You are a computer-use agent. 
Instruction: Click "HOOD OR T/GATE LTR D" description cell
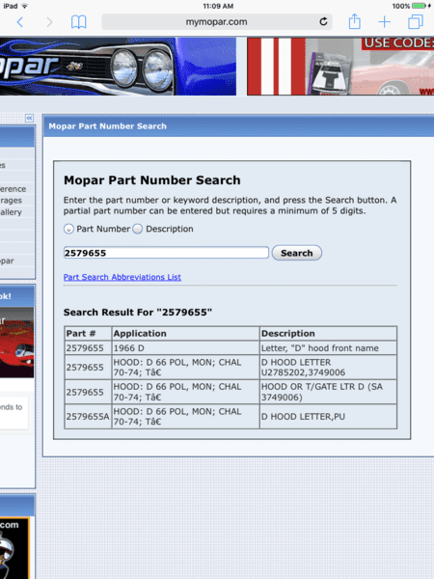[x=329, y=392]
